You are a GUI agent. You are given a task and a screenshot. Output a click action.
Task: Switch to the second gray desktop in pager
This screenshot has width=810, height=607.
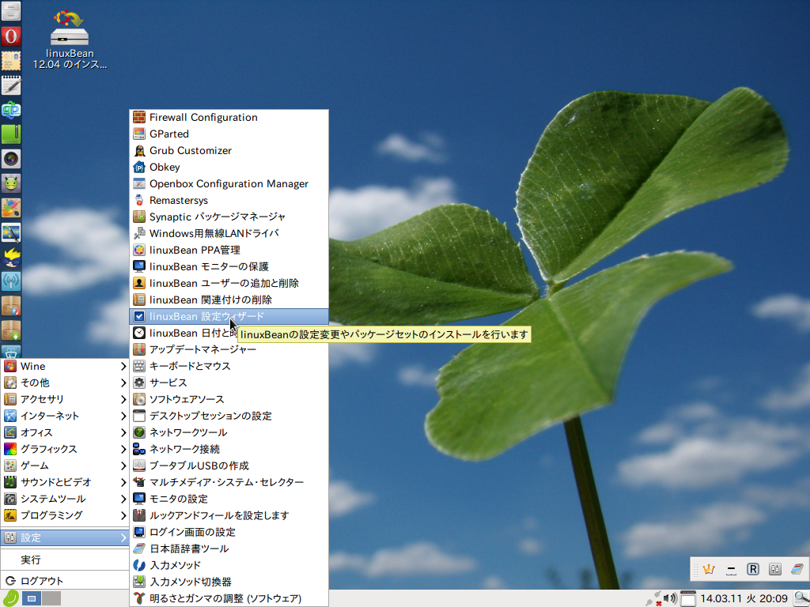[51, 599]
